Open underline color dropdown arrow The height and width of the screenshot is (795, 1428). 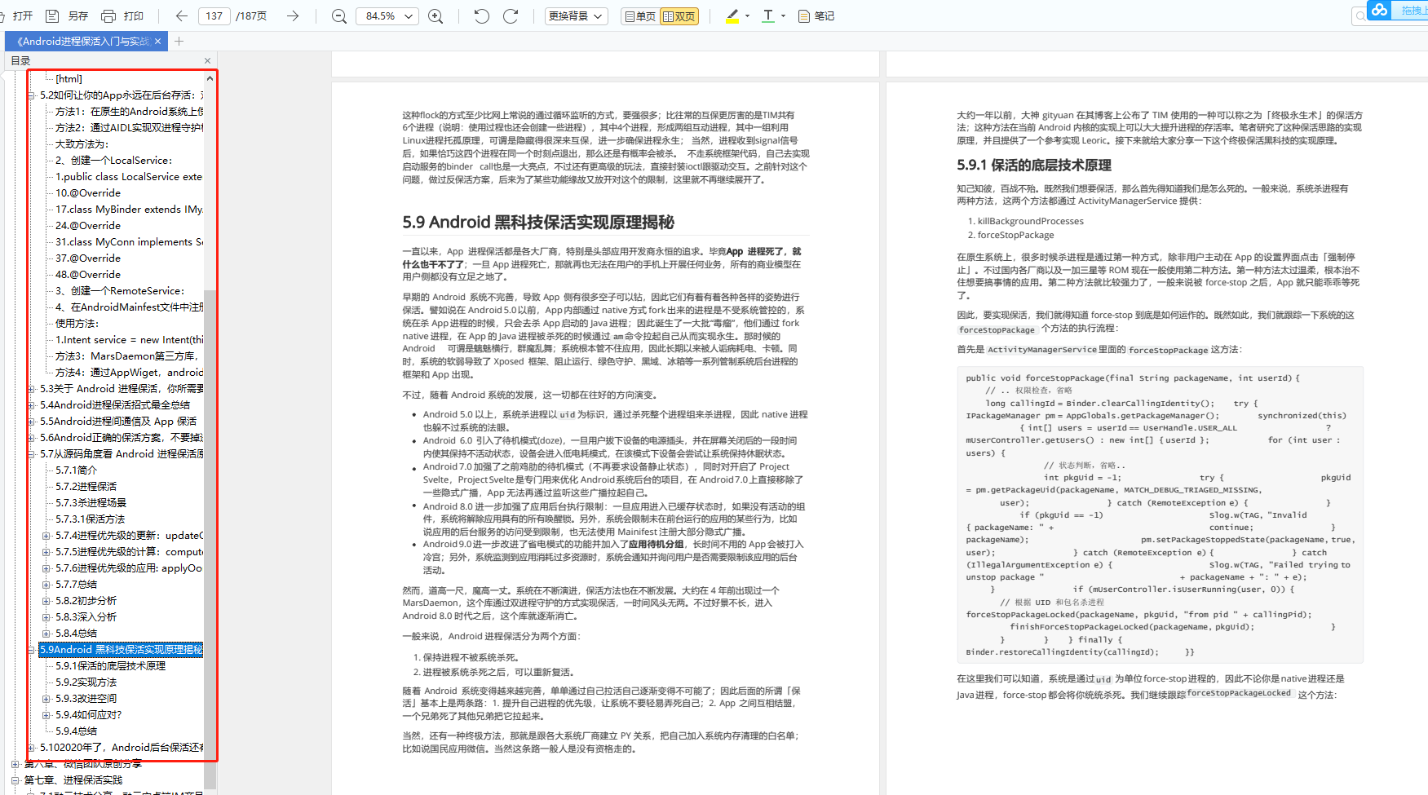[x=783, y=15]
